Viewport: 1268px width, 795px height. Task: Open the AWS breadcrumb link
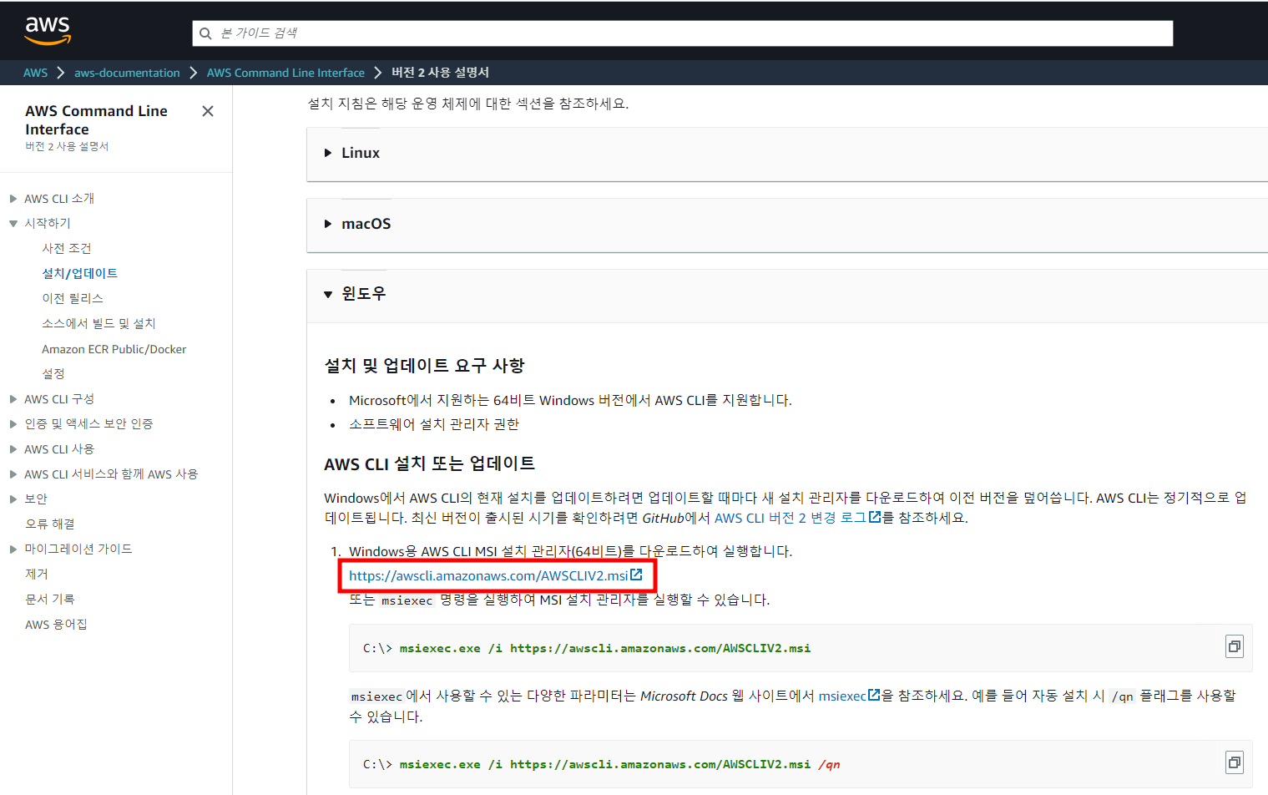point(35,73)
